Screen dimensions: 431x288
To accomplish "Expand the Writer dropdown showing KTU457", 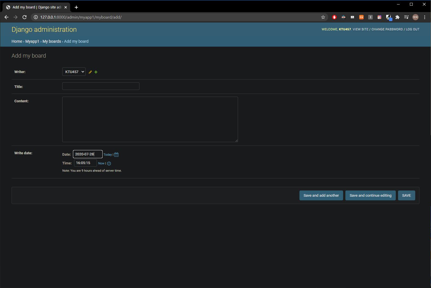I will click(x=74, y=72).
